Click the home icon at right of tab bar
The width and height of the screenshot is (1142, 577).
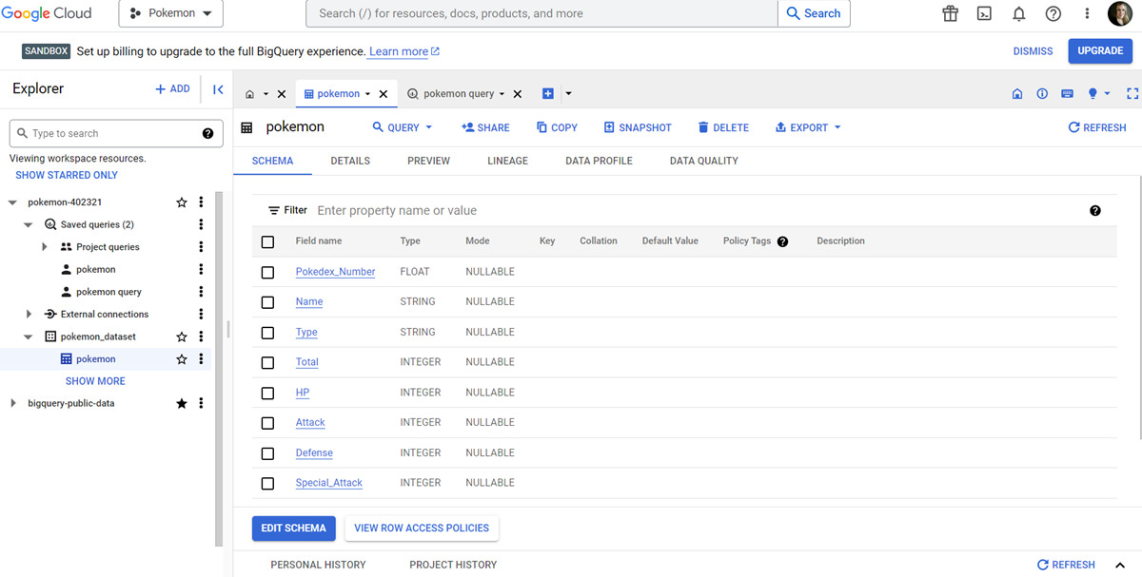point(1017,93)
